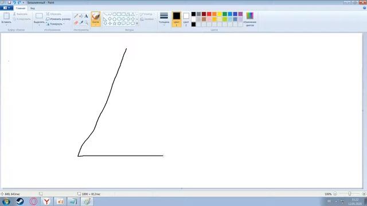The height and width of the screenshot is (206, 367).
Task: Open the Customize Quick Access Toolbar arrow
Action: point(24,2)
